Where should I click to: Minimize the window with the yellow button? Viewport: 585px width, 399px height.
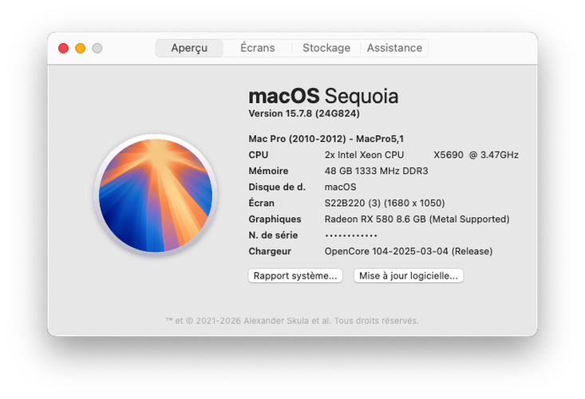pos(81,48)
